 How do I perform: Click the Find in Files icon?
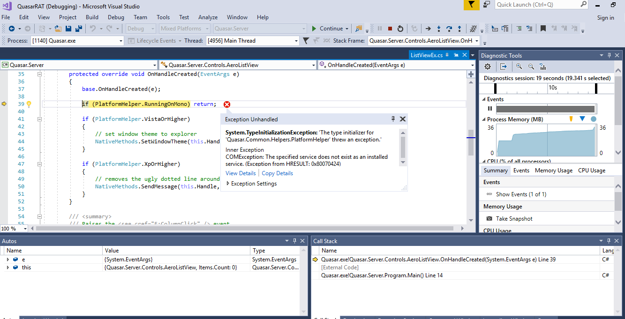[x=359, y=29]
